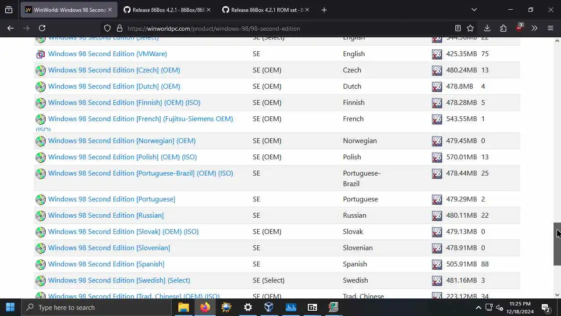Click the SE (Select) version in Swedish row

(269, 280)
